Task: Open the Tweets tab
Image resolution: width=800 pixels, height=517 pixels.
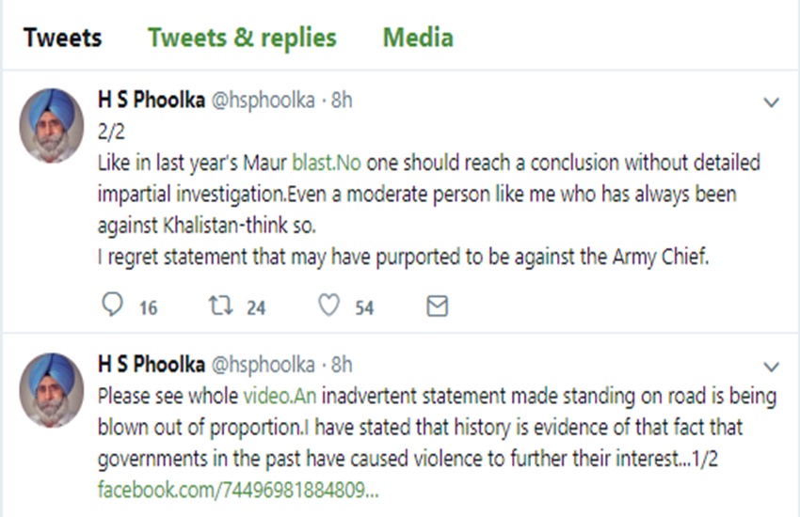Action: tap(62, 38)
